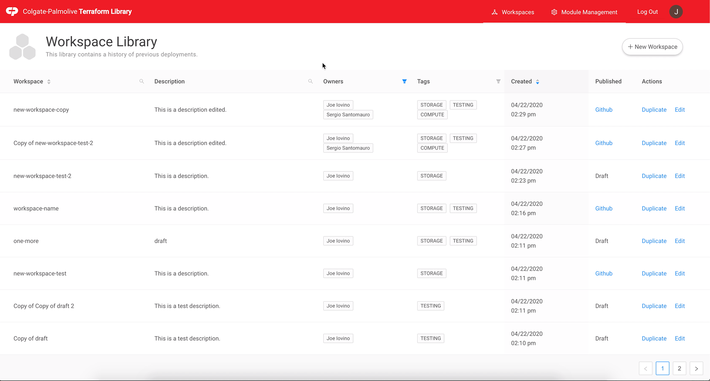Select the workspace-name row title
This screenshot has height=381, width=710.
[36, 209]
